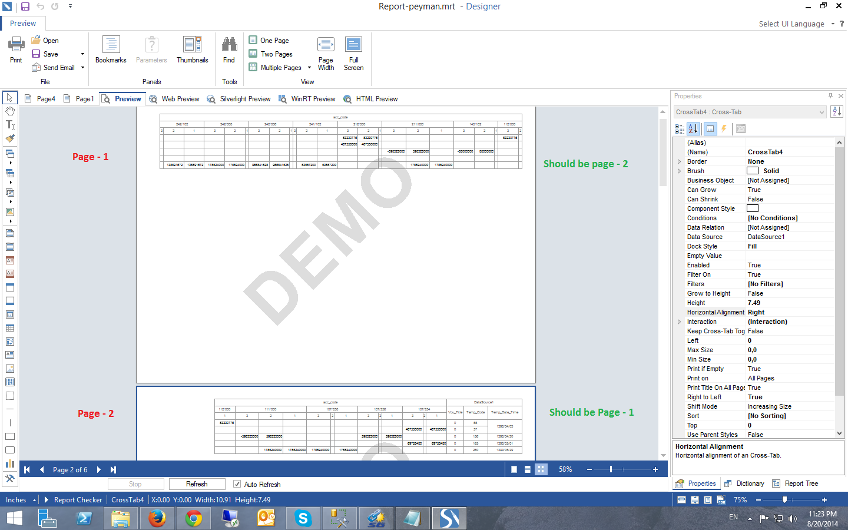Open Bookmarks panel from the ribbon
The height and width of the screenshot is (530, 848).
(111, 49)
